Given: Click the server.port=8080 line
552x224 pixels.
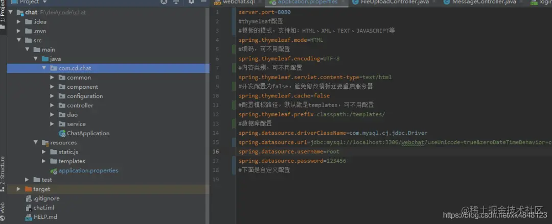Looking at the screenshot, I should [x=265, y=12].
